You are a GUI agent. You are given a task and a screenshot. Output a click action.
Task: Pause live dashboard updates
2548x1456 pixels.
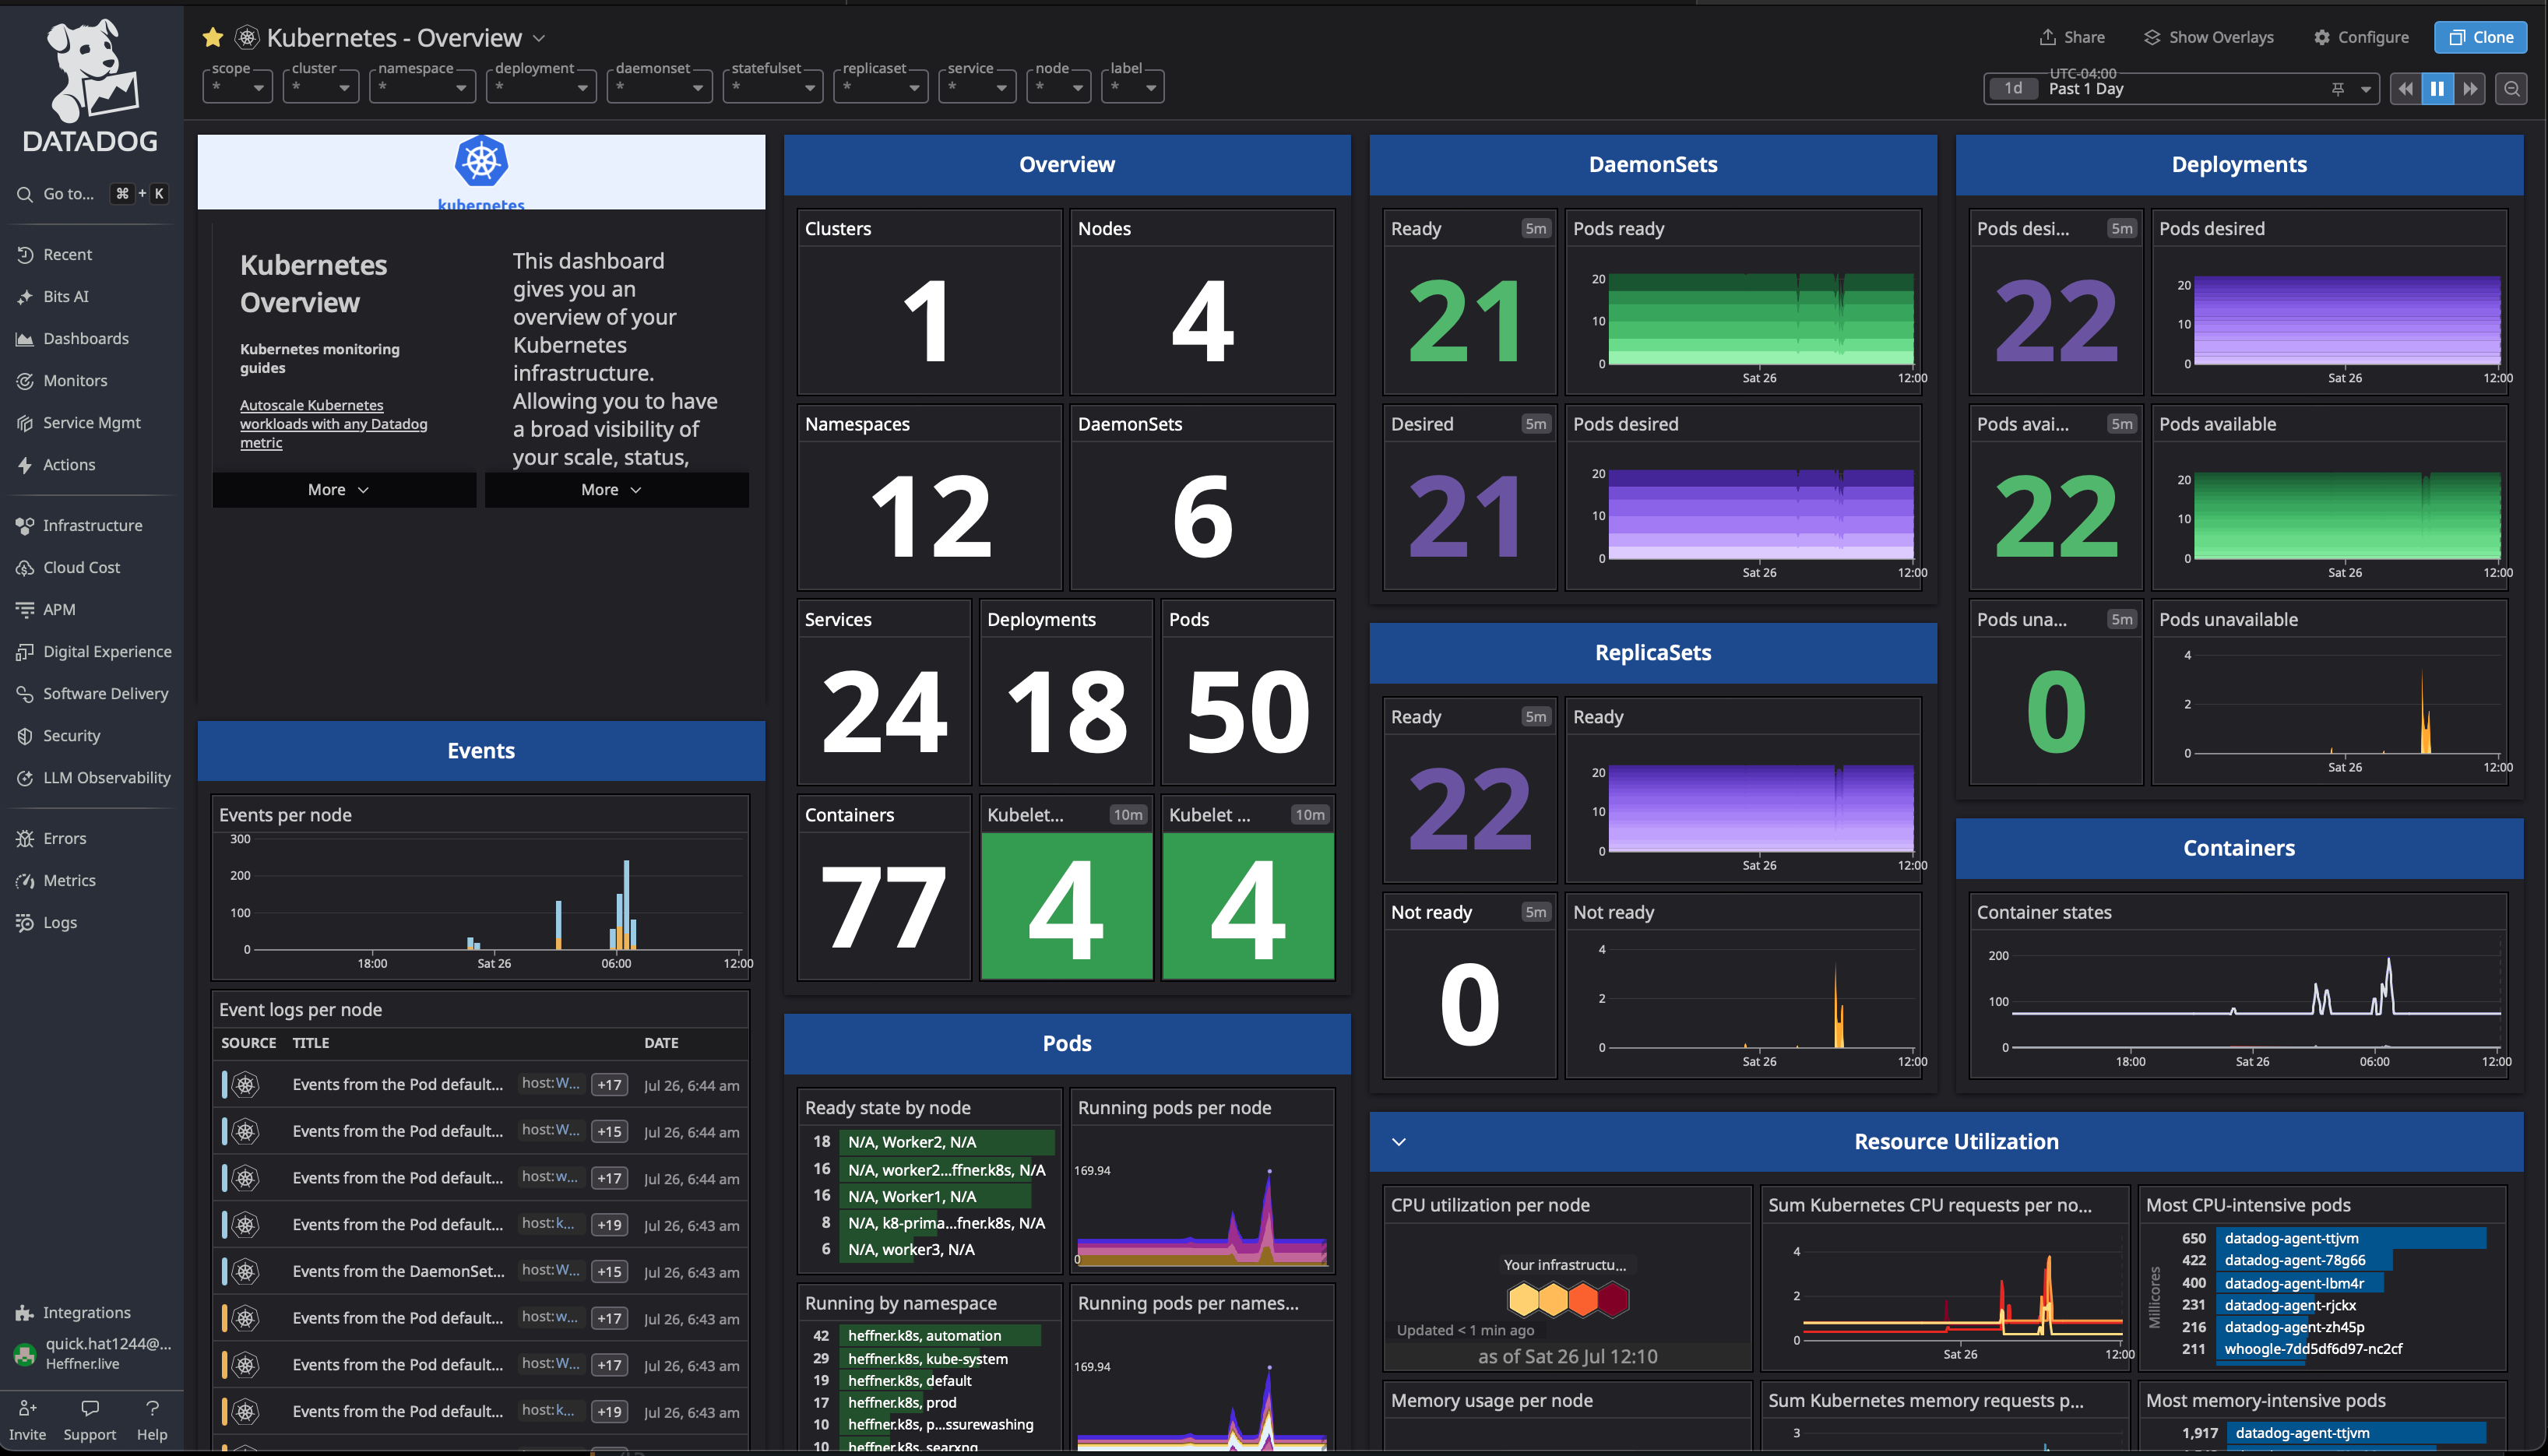tap(2437, 89)
